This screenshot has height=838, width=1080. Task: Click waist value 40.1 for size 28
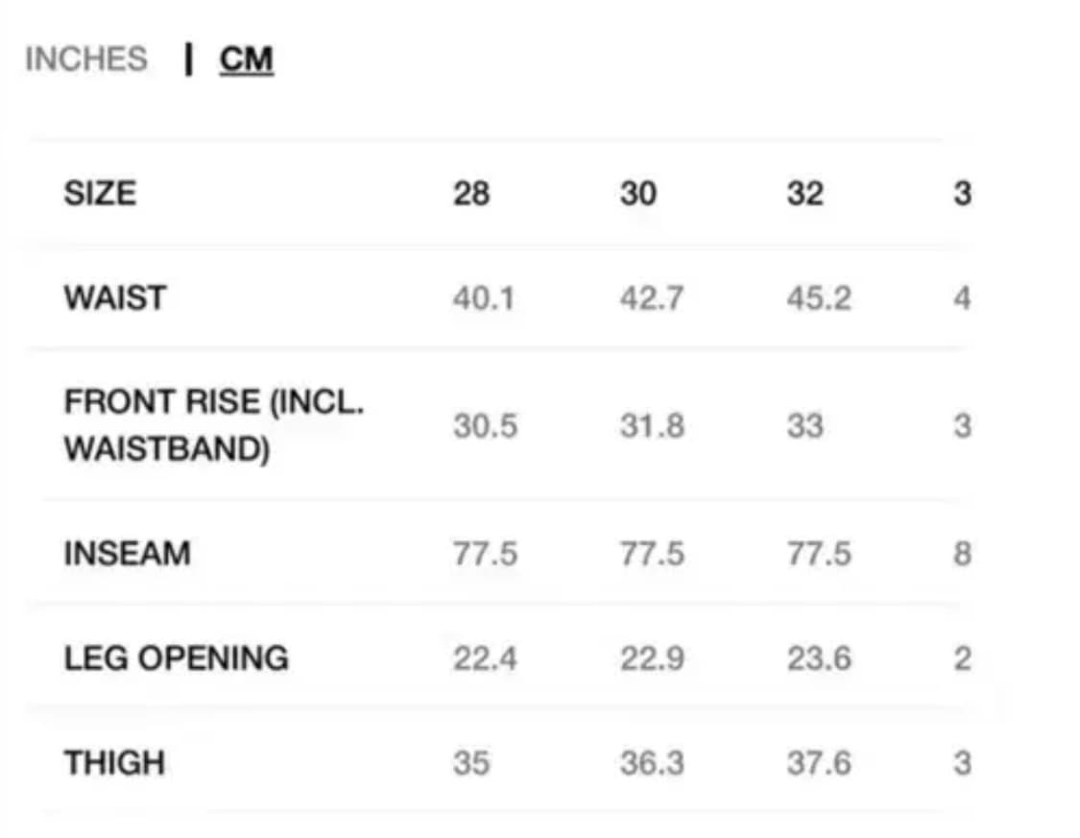click(484, 299)
